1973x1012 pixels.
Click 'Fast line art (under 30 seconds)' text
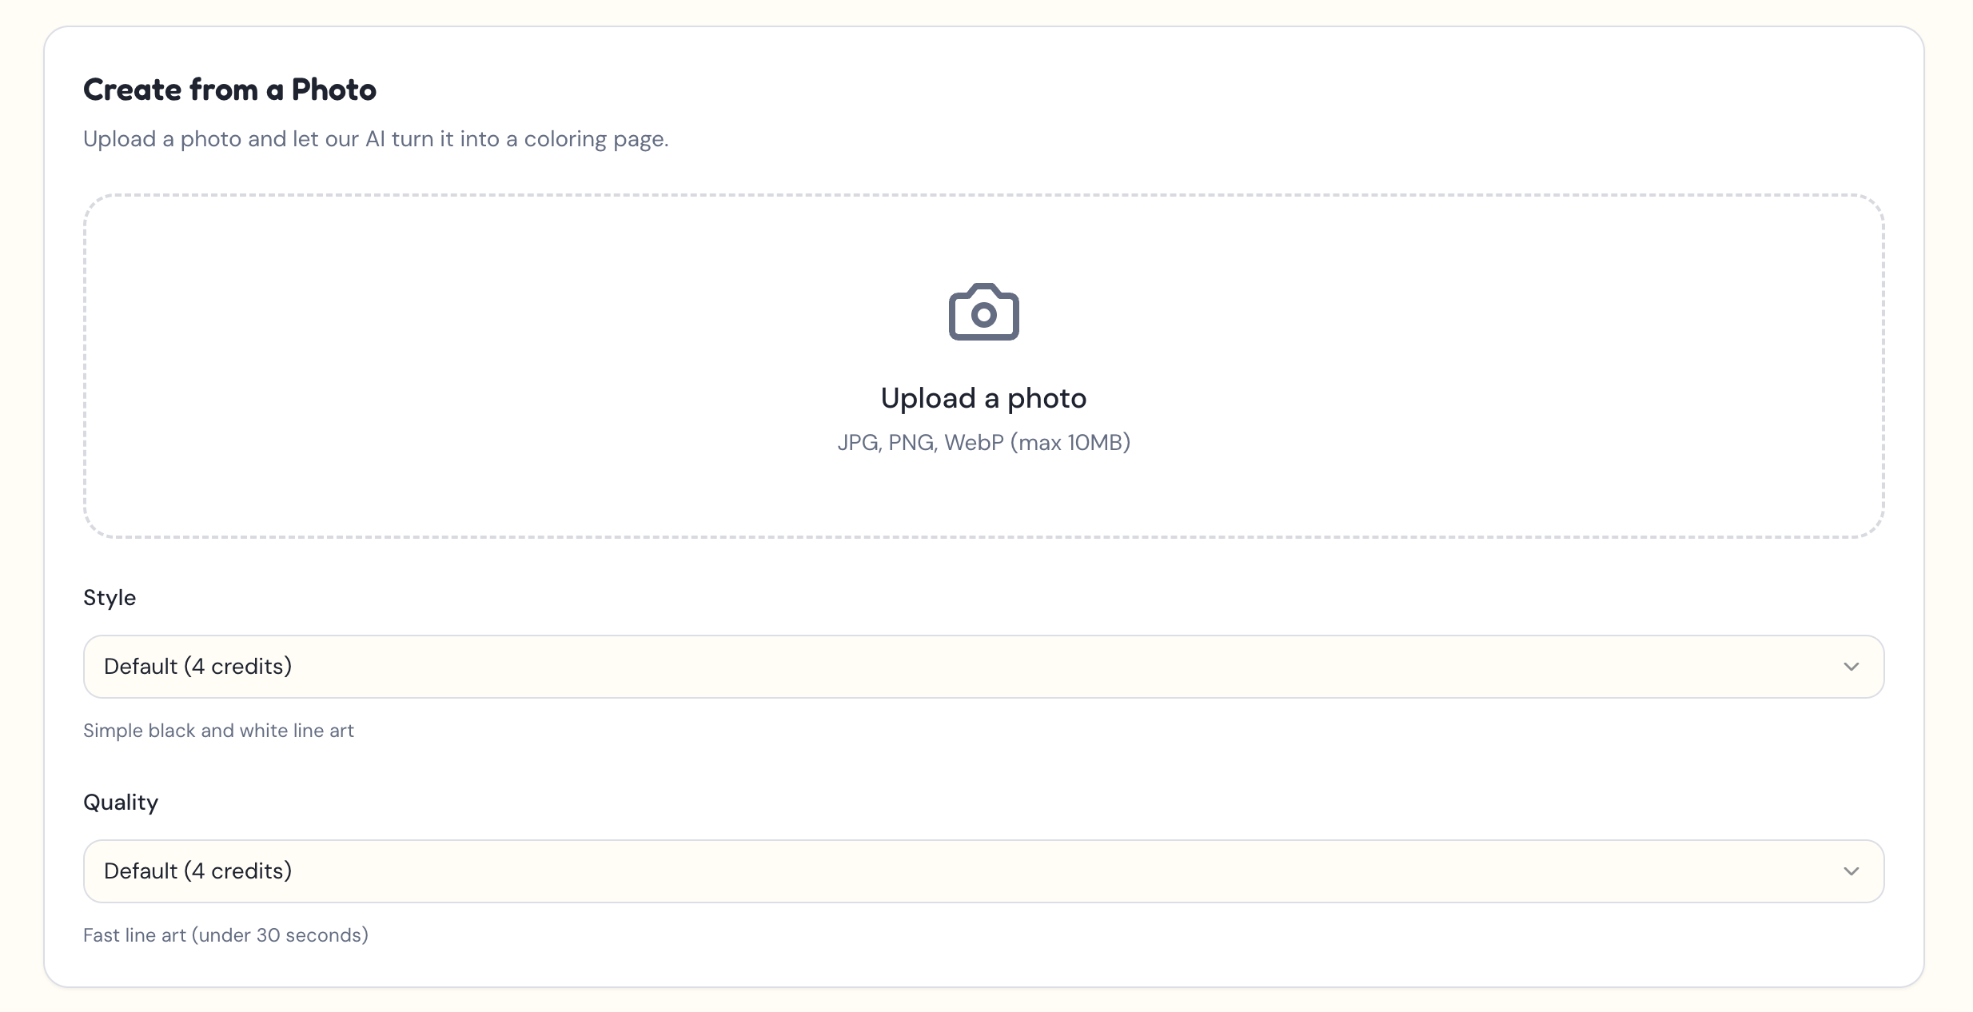225,934
